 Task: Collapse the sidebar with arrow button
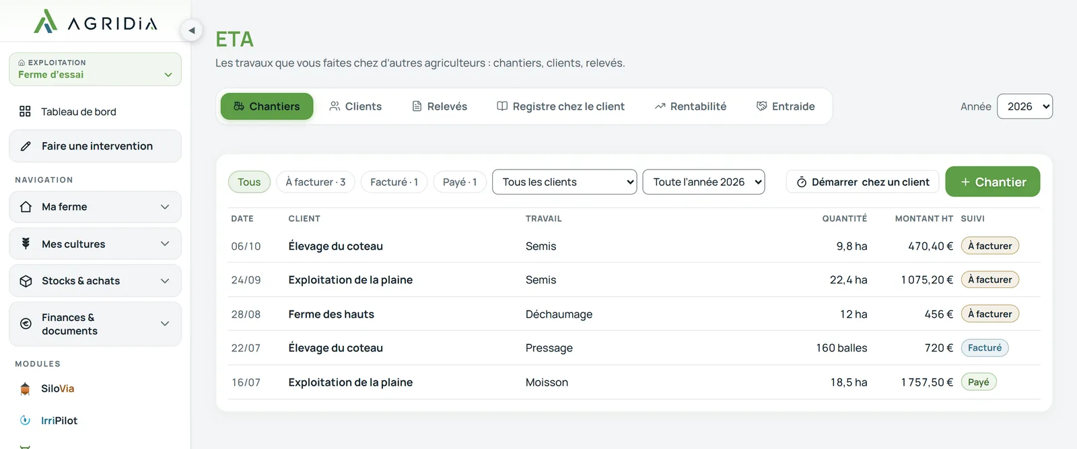pos(192,30)
